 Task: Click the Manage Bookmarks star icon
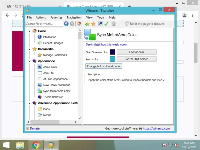point(40,55)
